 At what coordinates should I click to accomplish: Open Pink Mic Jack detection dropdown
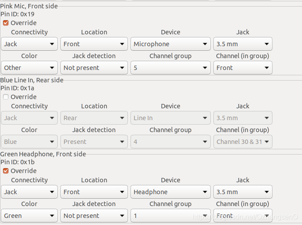[x=94, y=68]
